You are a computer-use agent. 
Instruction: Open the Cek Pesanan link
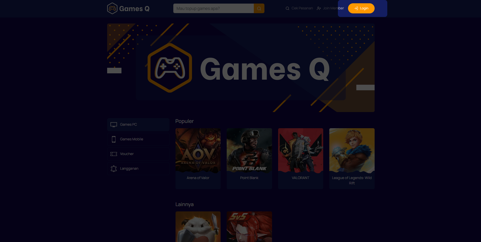tap(299, 8)
